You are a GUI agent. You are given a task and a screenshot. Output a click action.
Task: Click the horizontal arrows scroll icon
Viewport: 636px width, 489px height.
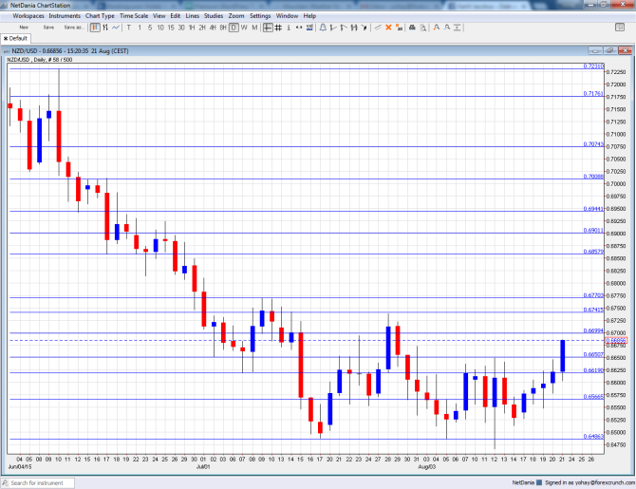click(x=299, y=28)
